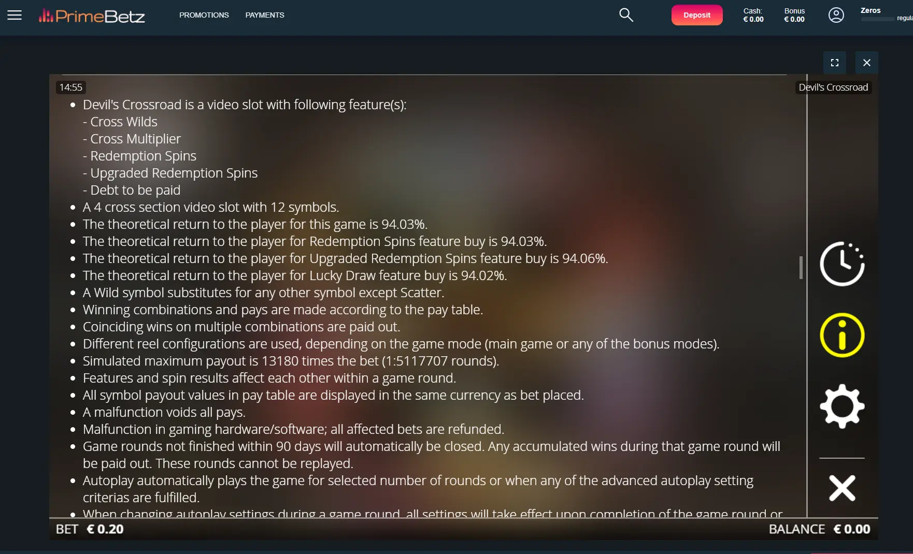Open the user account profile icon

(836, 15)
